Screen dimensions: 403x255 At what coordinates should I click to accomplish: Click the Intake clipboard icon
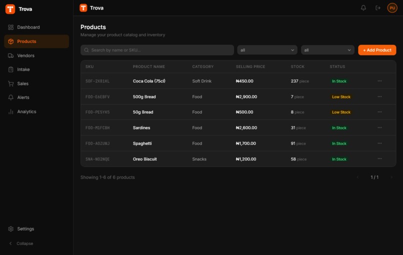11,69
